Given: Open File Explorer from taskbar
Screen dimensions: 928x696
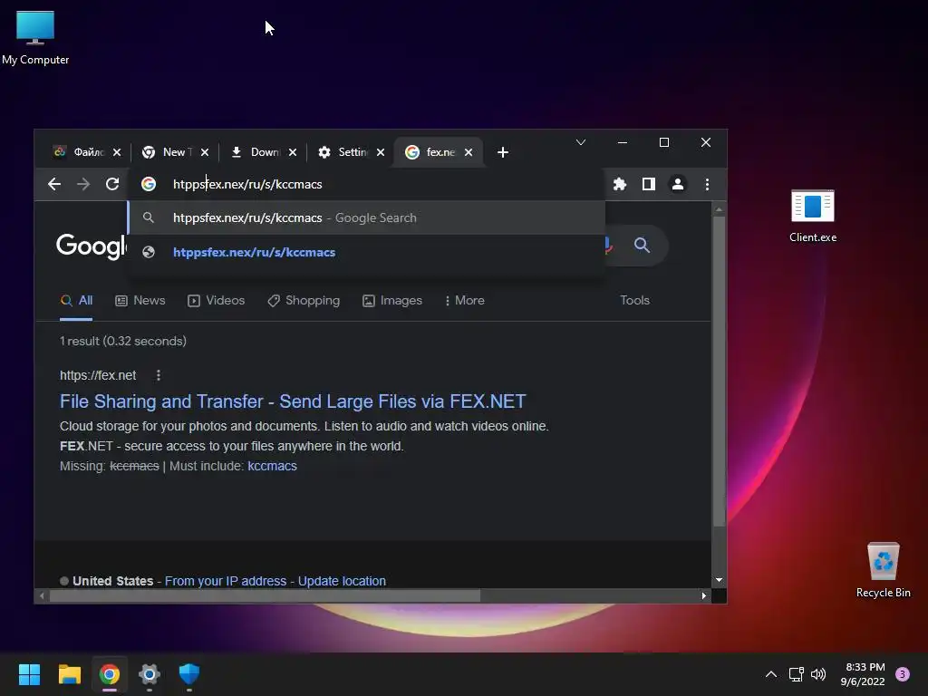Looking at the screenshot, I should tap(69, 674).
